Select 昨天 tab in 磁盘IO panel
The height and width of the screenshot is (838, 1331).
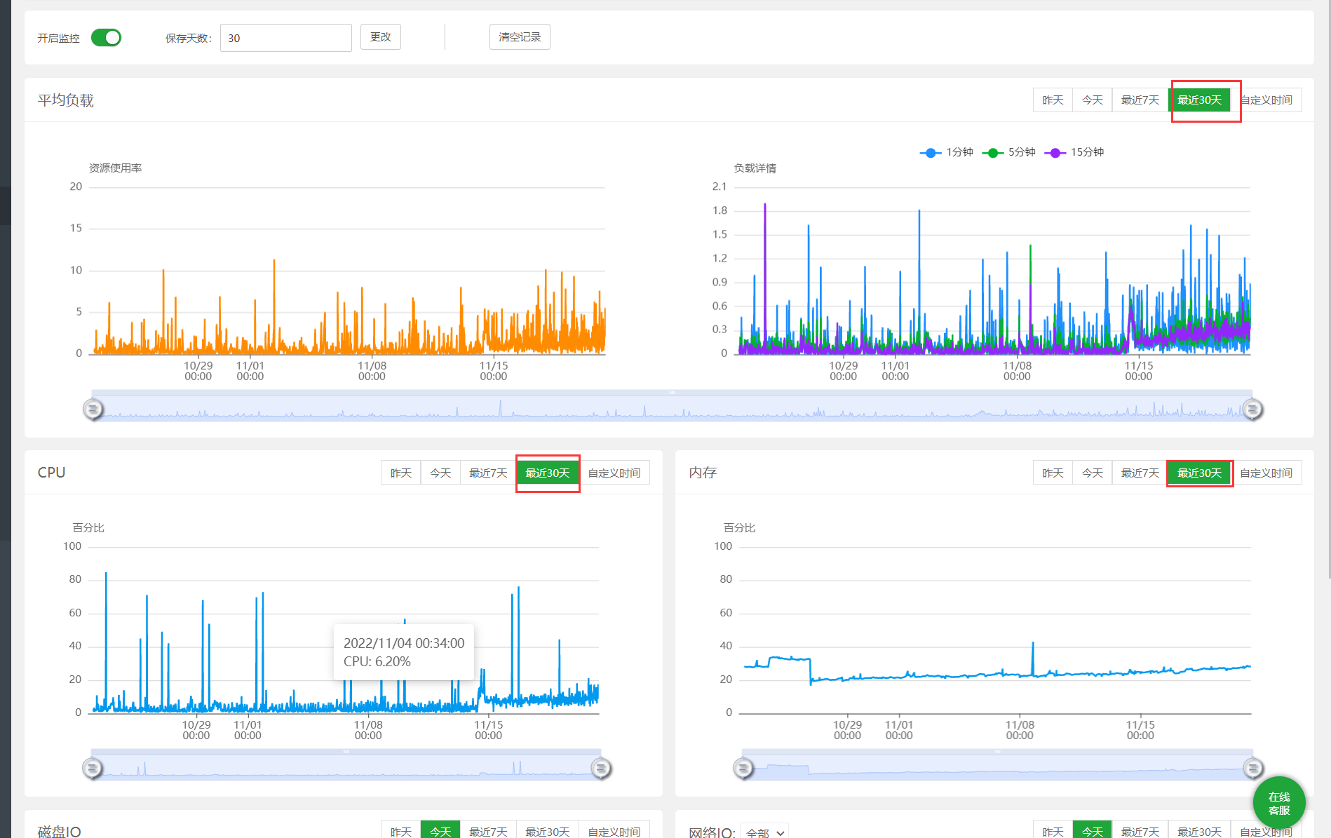click(x=401, y=831)
